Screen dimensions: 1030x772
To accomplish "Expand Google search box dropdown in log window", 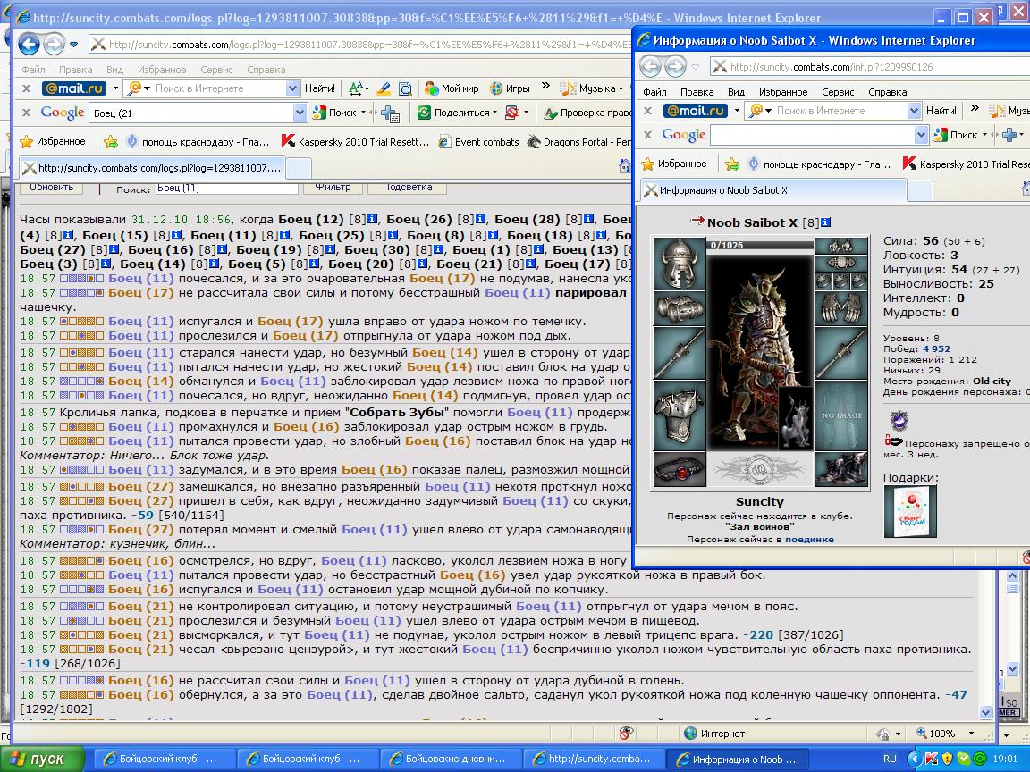I will (300, 113).
